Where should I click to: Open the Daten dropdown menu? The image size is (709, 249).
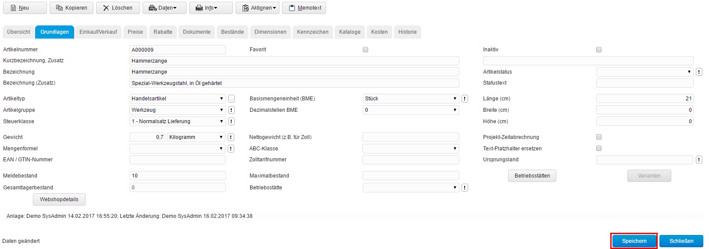click(165, 8)
